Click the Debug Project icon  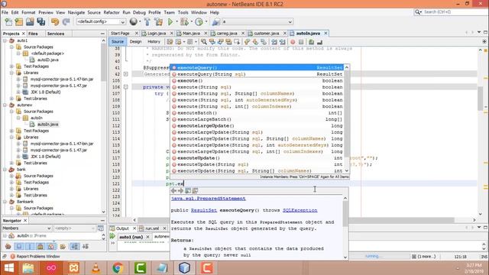coord(184,22)
